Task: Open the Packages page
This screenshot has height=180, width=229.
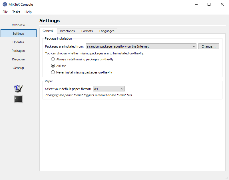Action: [x=18, y=51]
